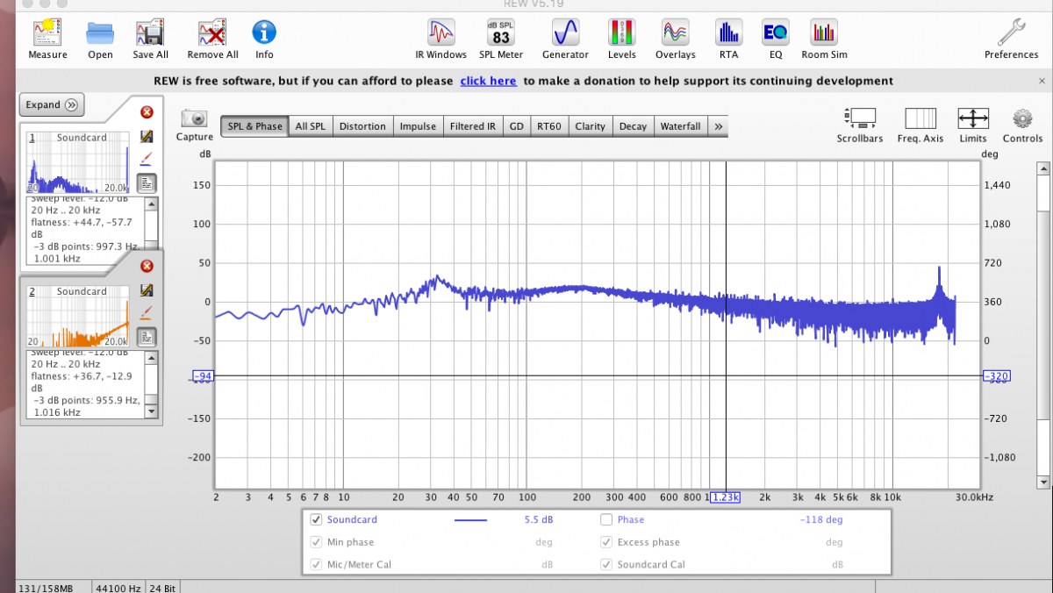Switch to the Waterfall tab
This screenshot has height=593, width=1053.
pos(680,126)
